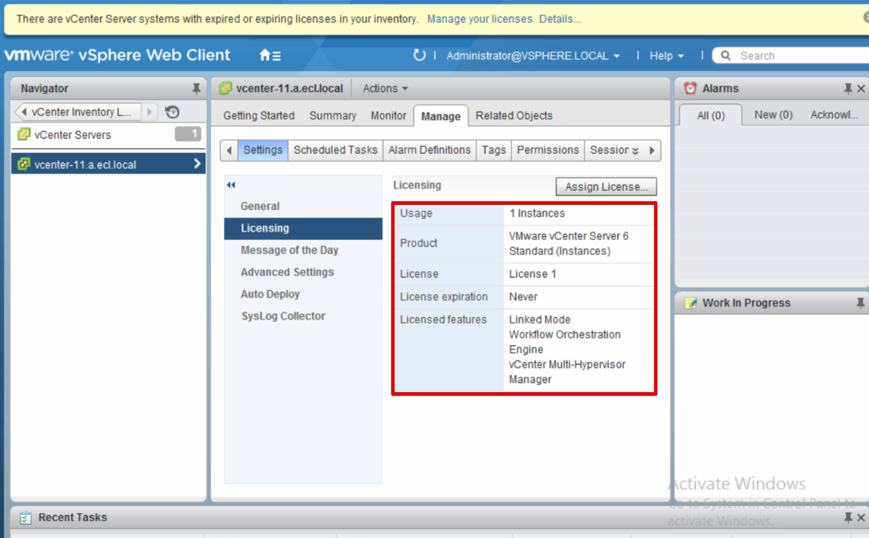Switch to the Tags sub-tab
The width and height of the screenshot is (869, 538).
point(494,150)
